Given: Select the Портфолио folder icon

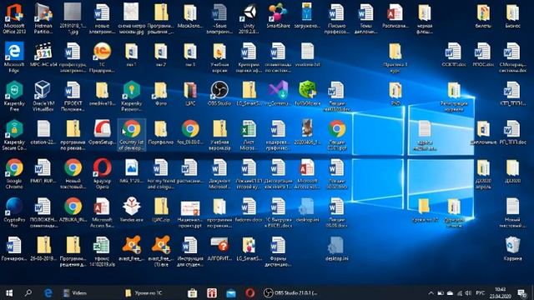Looking at the screenshot, I should 161,132.
